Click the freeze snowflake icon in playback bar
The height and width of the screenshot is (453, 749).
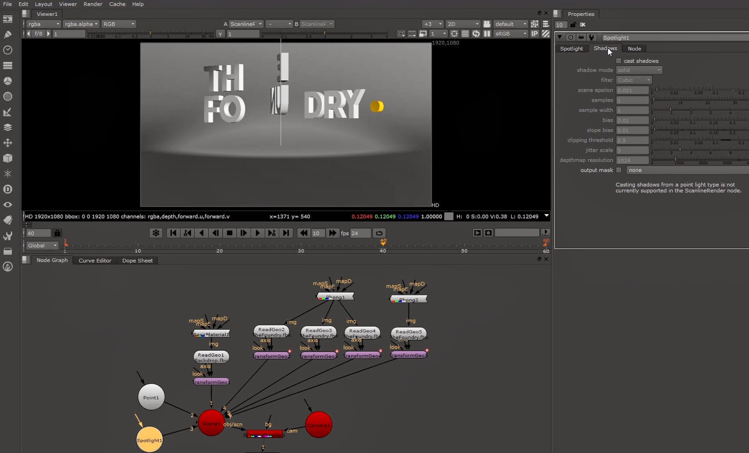click(156, 233)
